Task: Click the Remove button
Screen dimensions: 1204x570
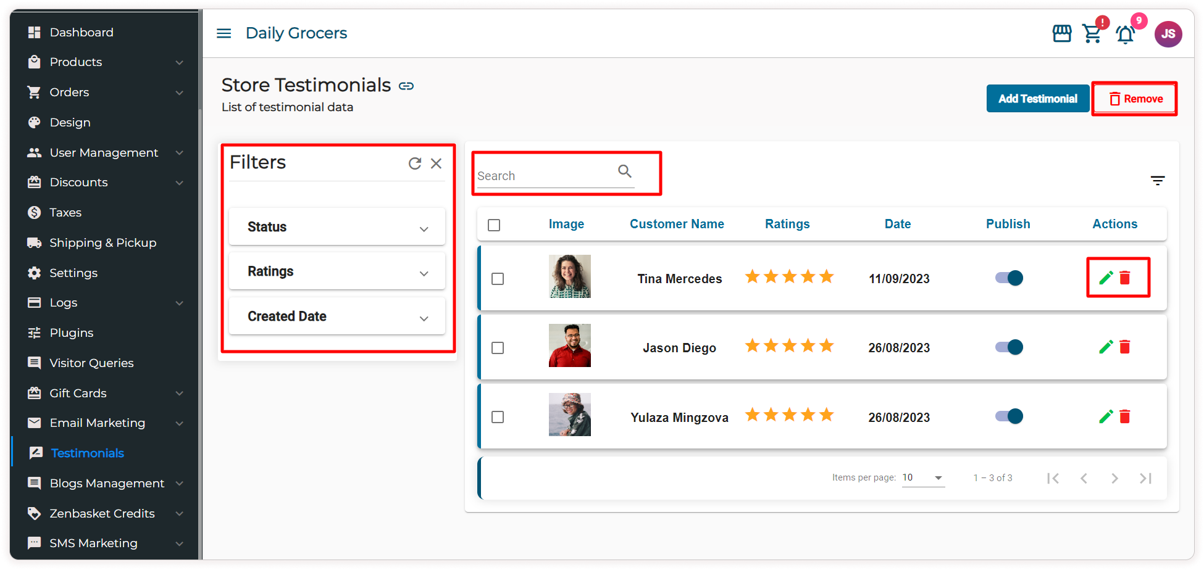Action: (x=1135, y=99)
